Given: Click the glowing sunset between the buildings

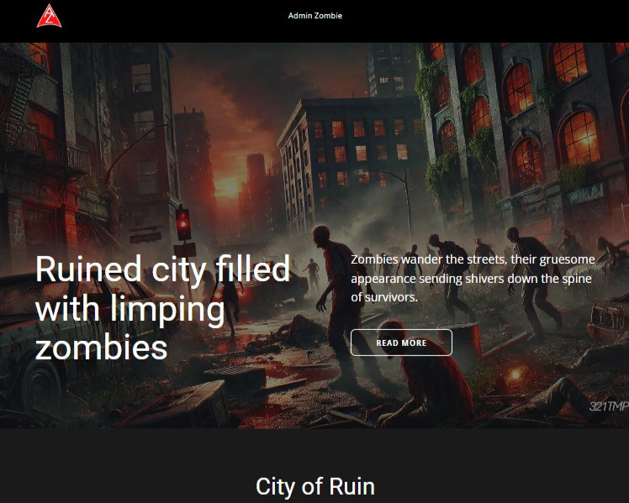Looking at the screenshot, I should (229, 185).
